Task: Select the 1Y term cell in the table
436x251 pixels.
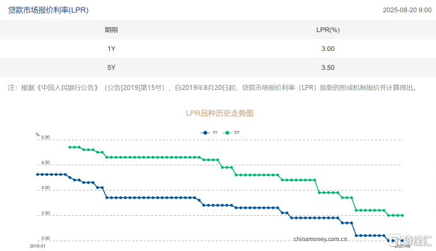Action: point(111,48)
